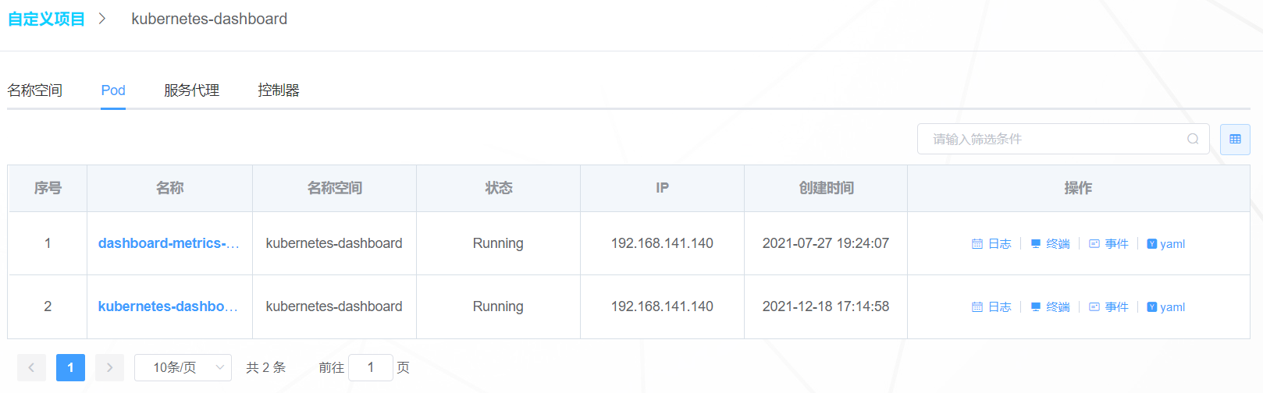Image resolution: width=1263 pixels, height=393 pixels.
Task: Open the 10条/页 page size dropdown
Action: tap(183, 367)
